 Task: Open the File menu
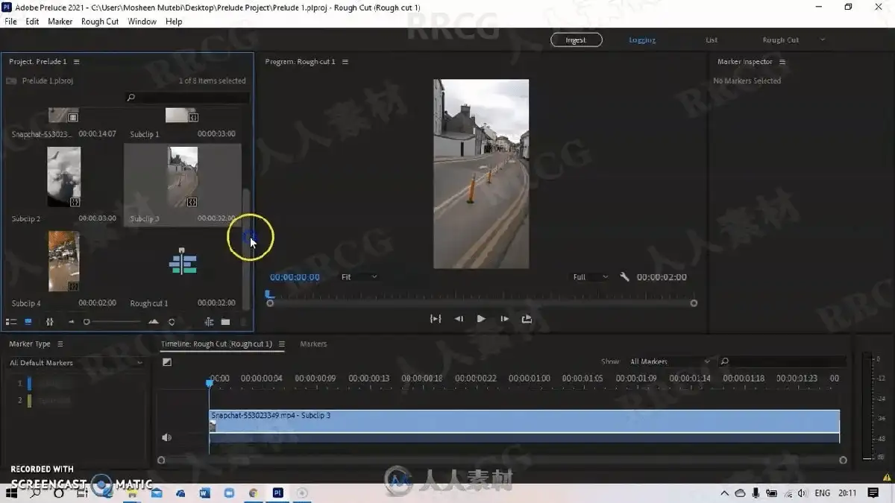click(10, 22)
